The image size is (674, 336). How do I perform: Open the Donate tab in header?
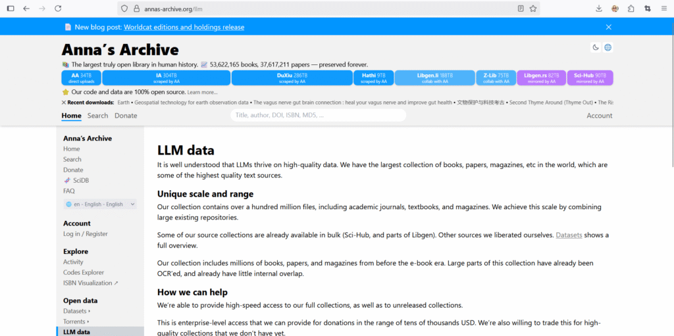click(126, 116)
